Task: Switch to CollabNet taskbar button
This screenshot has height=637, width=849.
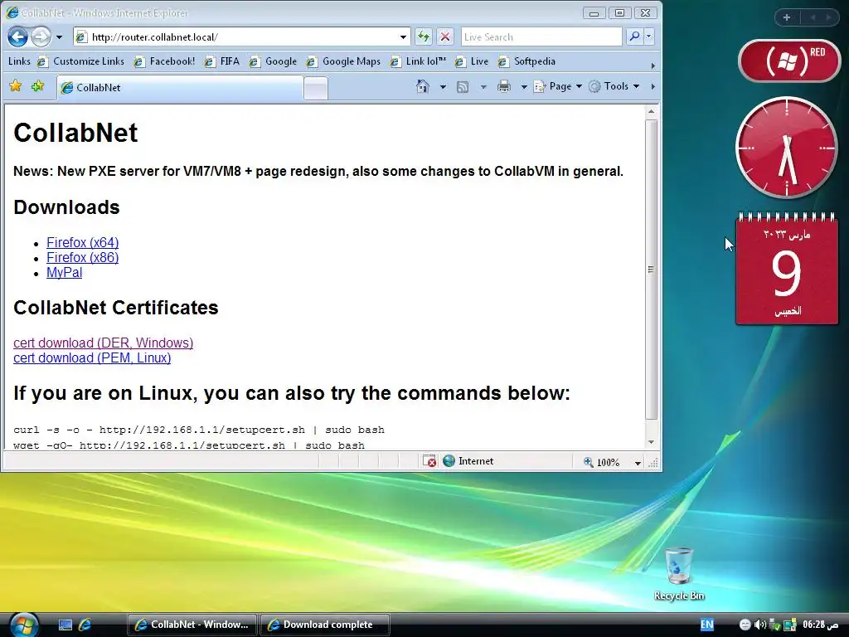Action: (x=192, y=625)
